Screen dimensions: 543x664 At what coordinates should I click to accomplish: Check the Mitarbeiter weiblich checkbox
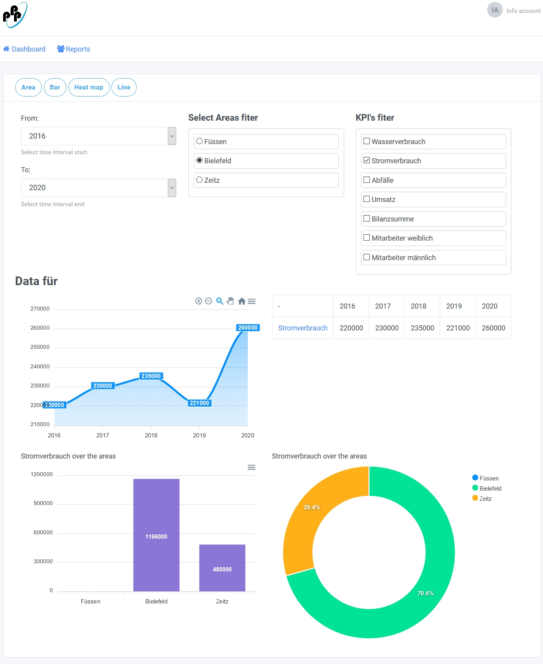[366, 237]
